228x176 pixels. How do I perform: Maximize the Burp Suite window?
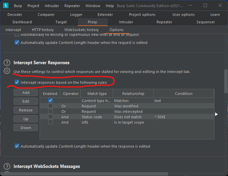tap(205, 6)
